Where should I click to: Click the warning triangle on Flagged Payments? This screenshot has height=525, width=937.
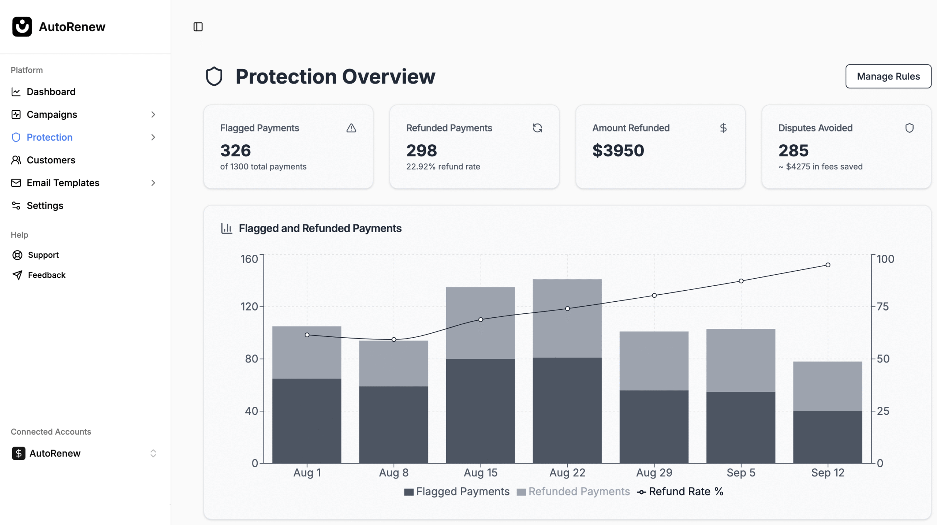(351, 128)
